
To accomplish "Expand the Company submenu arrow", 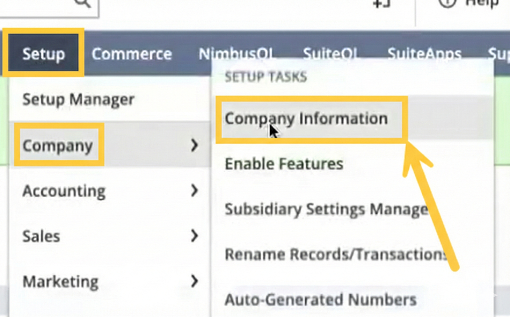I will [194, 145].
